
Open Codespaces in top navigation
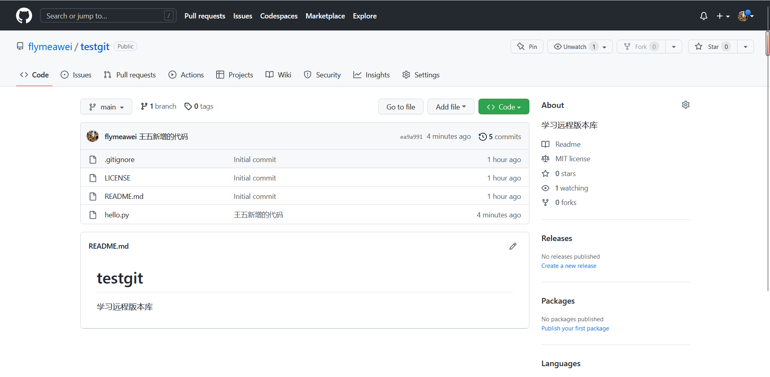[279, 16]
